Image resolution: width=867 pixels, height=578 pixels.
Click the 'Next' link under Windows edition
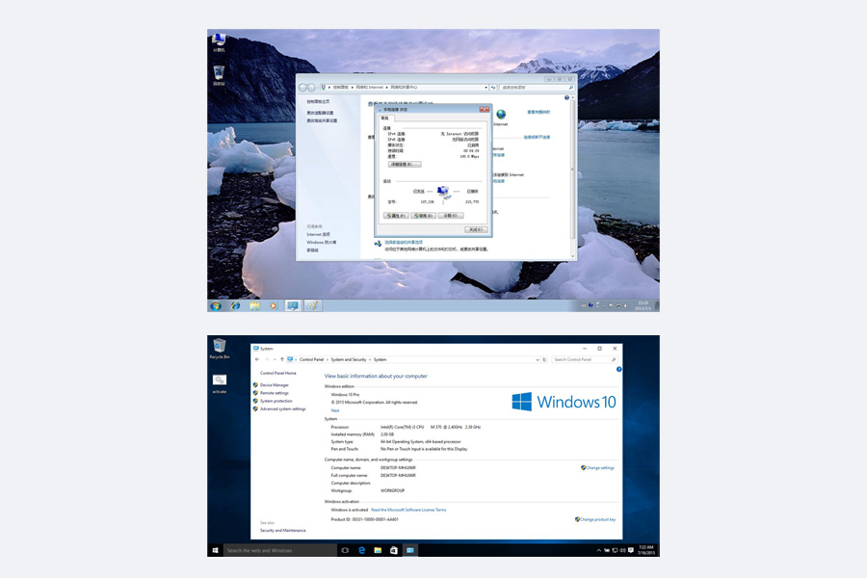(335, 410)
